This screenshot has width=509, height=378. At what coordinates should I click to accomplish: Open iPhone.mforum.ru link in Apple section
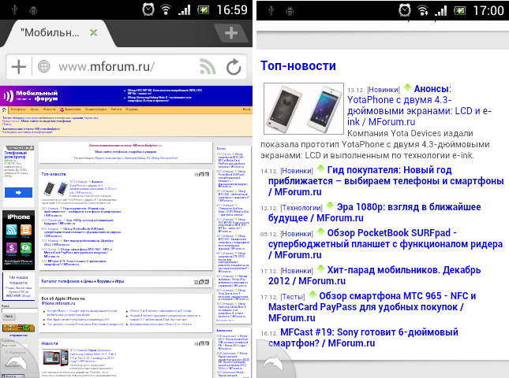(58, 303)
